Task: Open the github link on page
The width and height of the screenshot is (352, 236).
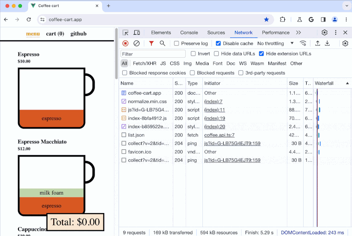Action: click(78, 33)
